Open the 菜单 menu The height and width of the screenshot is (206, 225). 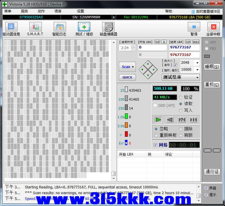tap(8, 11)
